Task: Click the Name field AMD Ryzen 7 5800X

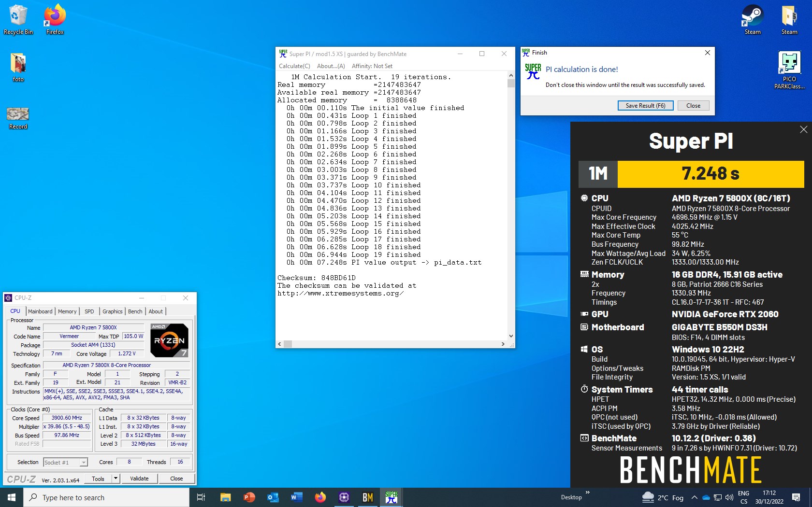Action: (x=93, y=327)
